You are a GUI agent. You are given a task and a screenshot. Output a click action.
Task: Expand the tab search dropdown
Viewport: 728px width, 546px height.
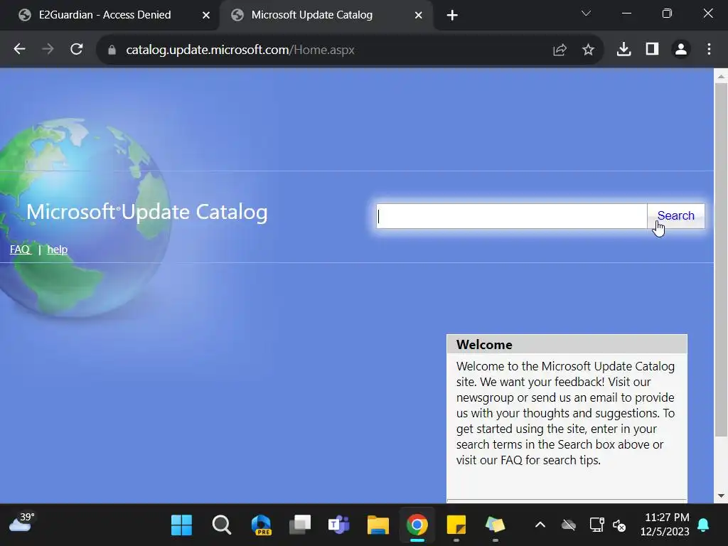pyautogui.click(x=586, y=14)
